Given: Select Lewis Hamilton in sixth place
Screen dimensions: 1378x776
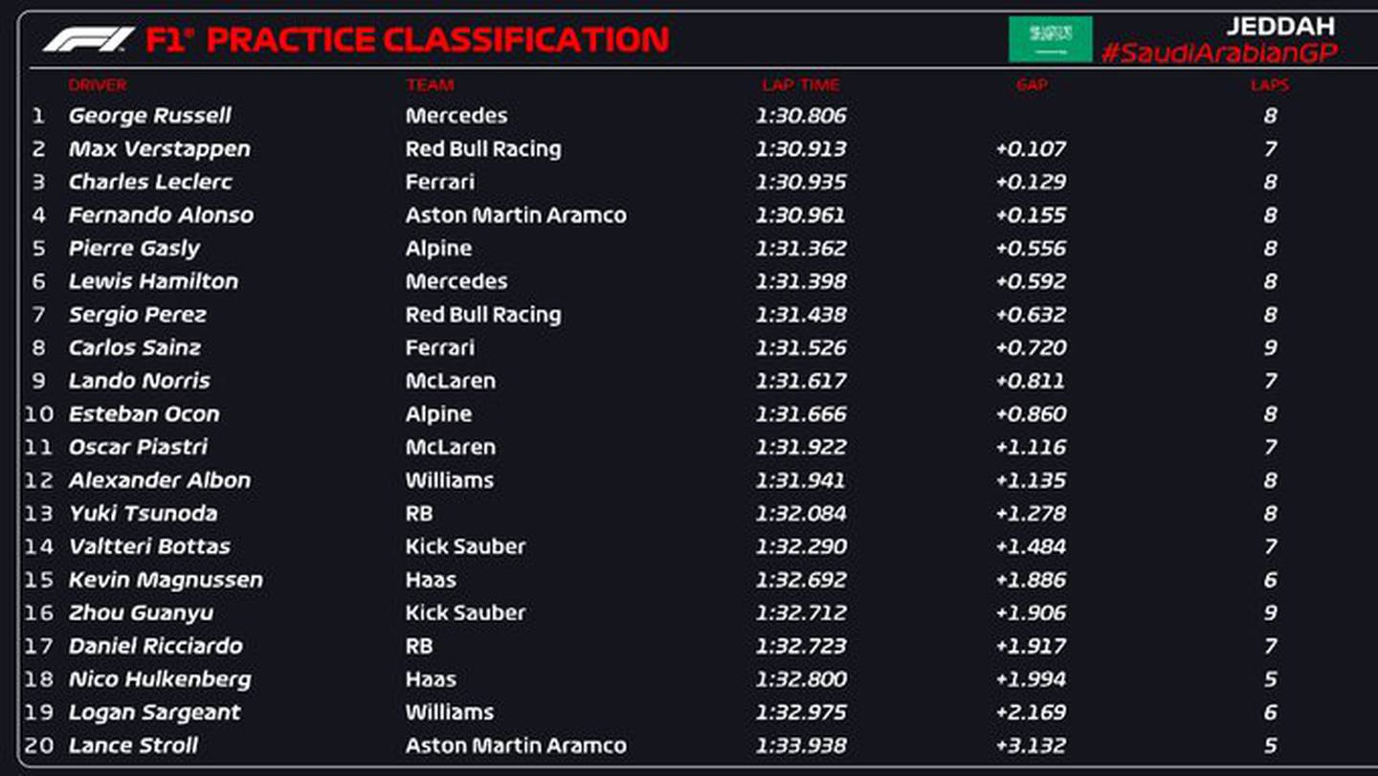Looking at the screenshot, I should click(x=153, y=281).
